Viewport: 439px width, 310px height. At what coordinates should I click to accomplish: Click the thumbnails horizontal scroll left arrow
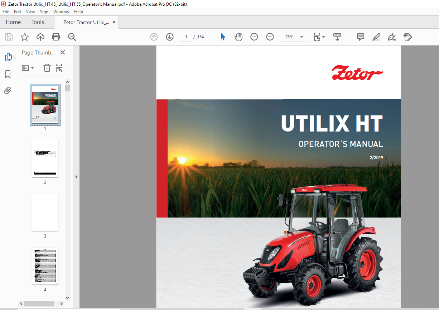coord(21,304)
